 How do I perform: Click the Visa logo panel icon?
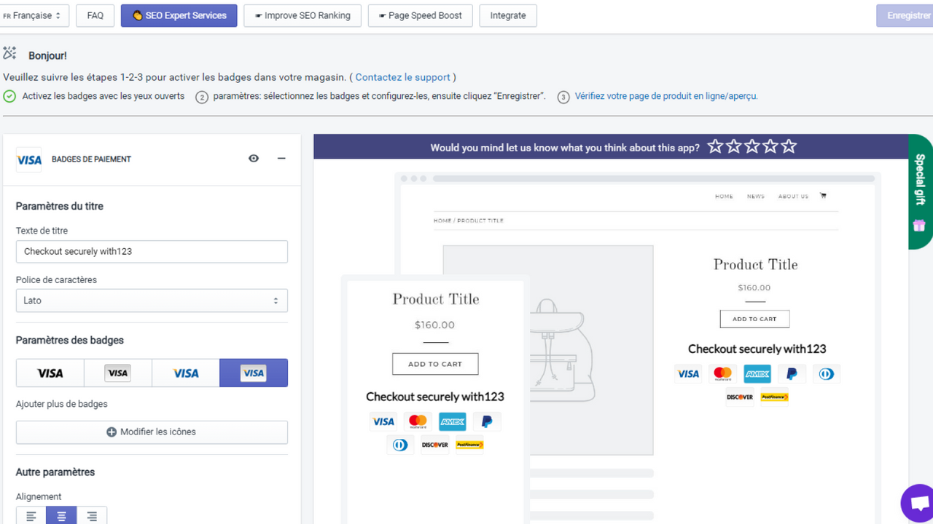click(x=29, y=159)
